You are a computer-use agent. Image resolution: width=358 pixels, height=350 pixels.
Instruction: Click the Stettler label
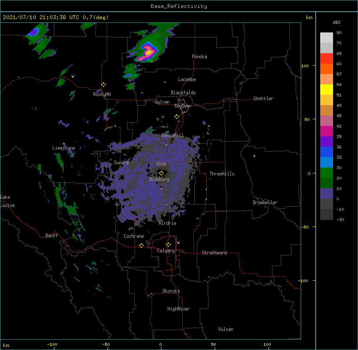click(263, 99)
